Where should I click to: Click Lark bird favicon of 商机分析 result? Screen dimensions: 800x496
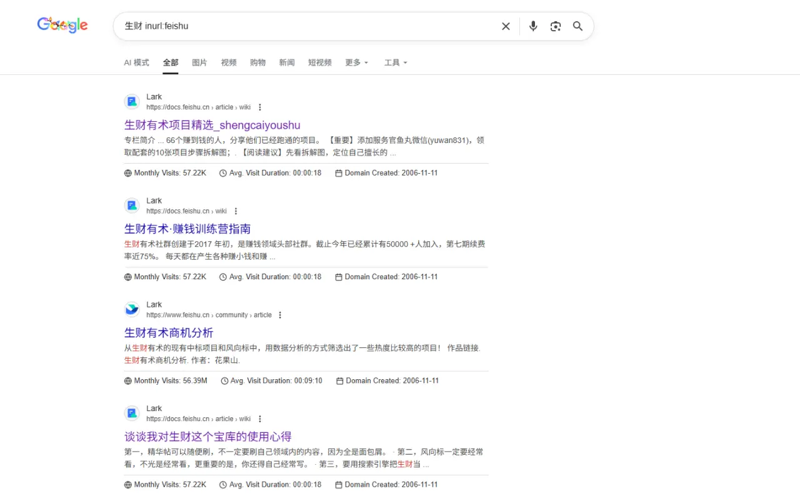pyautogui.click(x=132, y=309)
